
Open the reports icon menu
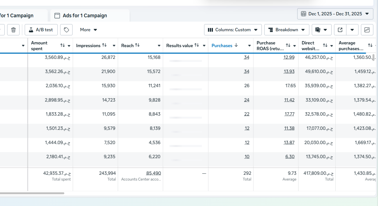click(x=321, y=30)
